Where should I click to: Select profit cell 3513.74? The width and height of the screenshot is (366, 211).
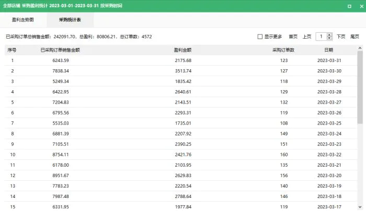tap(183, 71)
